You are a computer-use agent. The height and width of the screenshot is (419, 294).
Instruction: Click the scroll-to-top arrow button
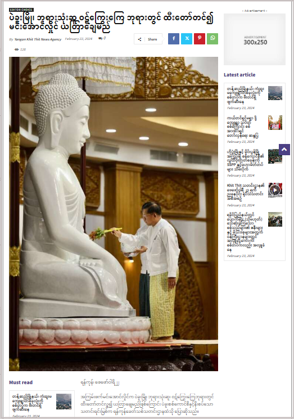284,150
